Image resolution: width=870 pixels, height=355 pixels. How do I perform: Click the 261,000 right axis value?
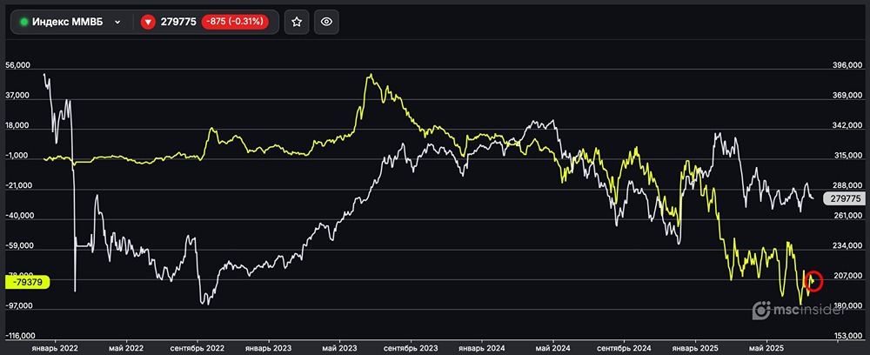[x=847, y=216]
